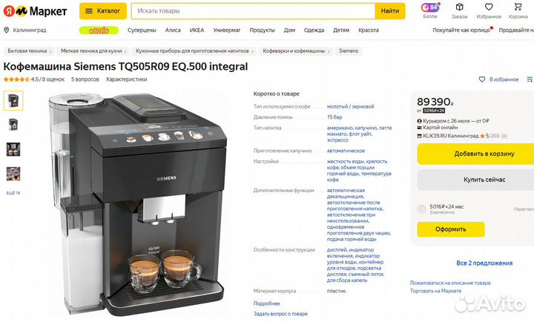Expand Подробнее product details link
Viewport: 534px width, 322px height.
[x=267, y=303]
